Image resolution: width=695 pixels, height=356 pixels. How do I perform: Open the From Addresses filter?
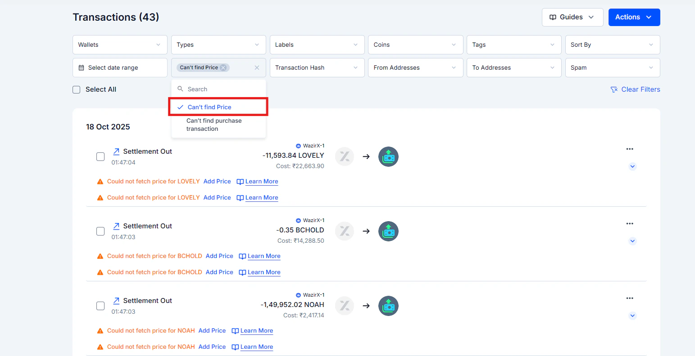coord(415,67)
